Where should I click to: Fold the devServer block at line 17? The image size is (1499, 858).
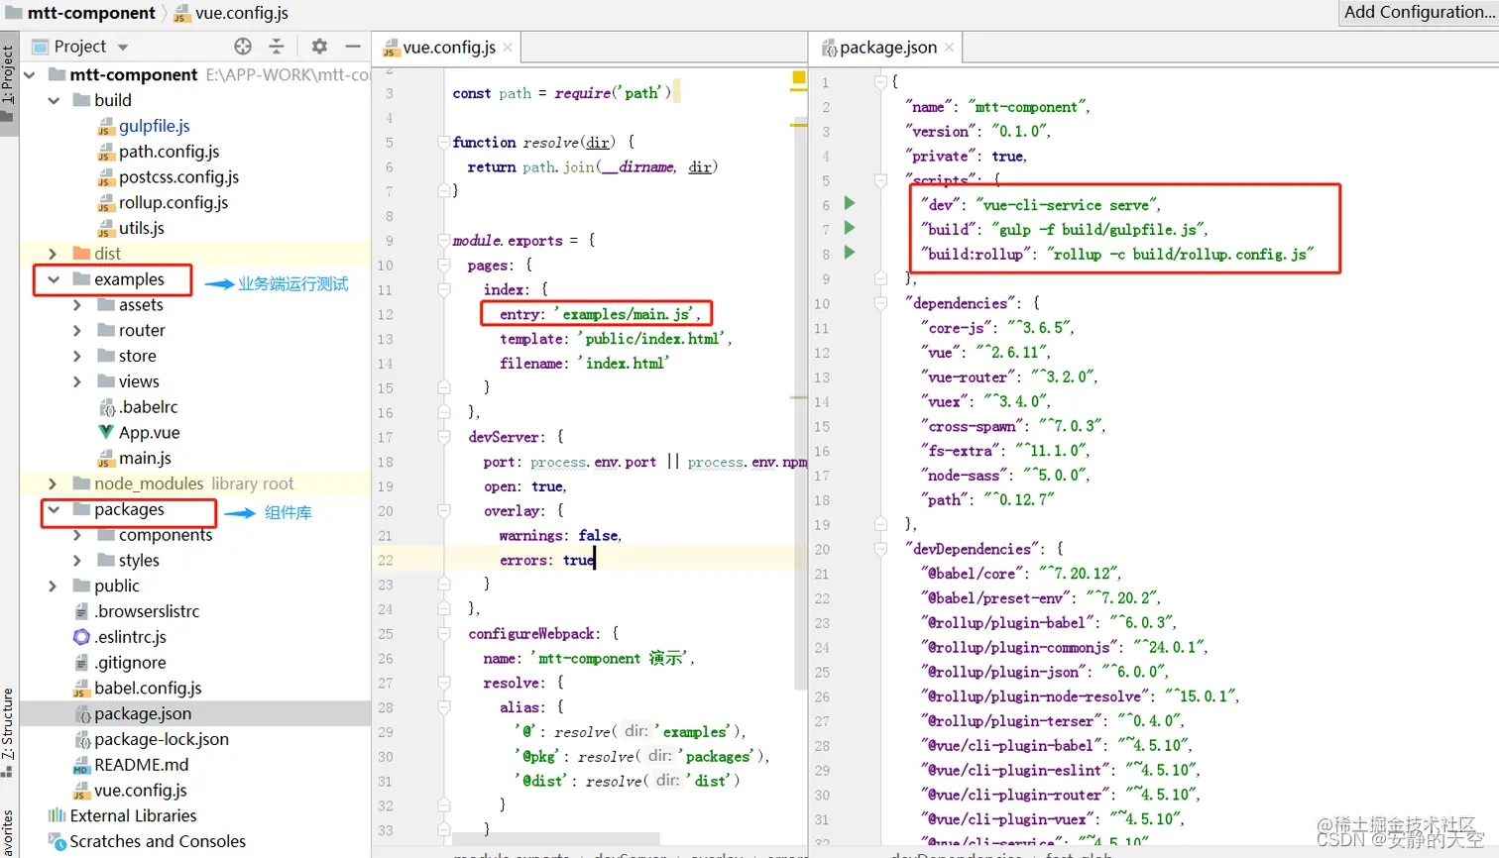[444, 437]
